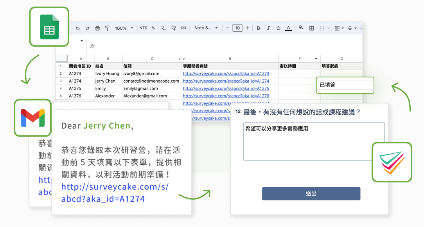The width and height of the screenshot is (424, 227).
Task: Toggle bold formatting
Action: tap(258, 28)
